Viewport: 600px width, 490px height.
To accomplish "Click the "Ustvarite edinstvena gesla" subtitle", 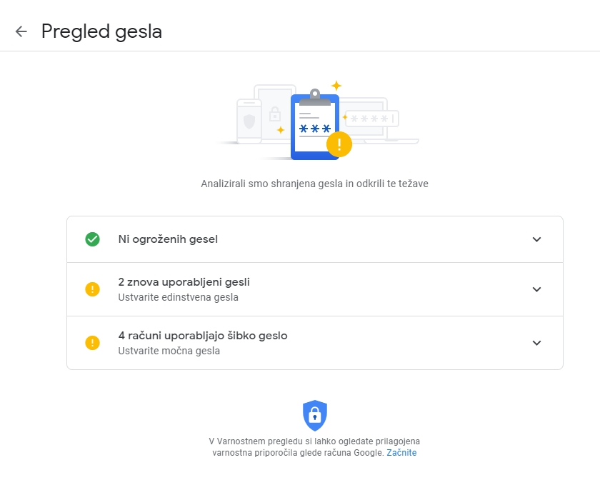I will click(178, 297).
